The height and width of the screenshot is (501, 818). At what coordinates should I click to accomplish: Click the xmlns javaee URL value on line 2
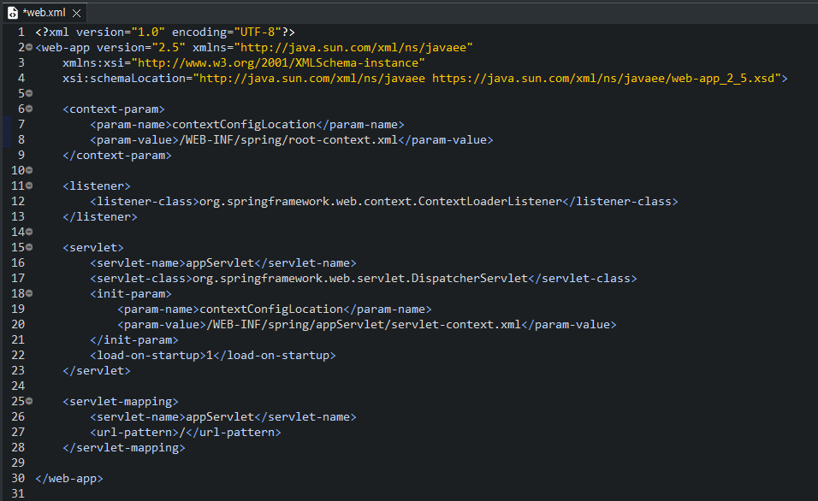pyautogui.click(x=353, y=47)
